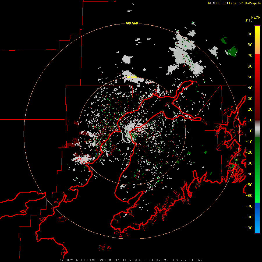
Task: Click the 50 value on the velocity scale
Action: [x=250, y=77]
